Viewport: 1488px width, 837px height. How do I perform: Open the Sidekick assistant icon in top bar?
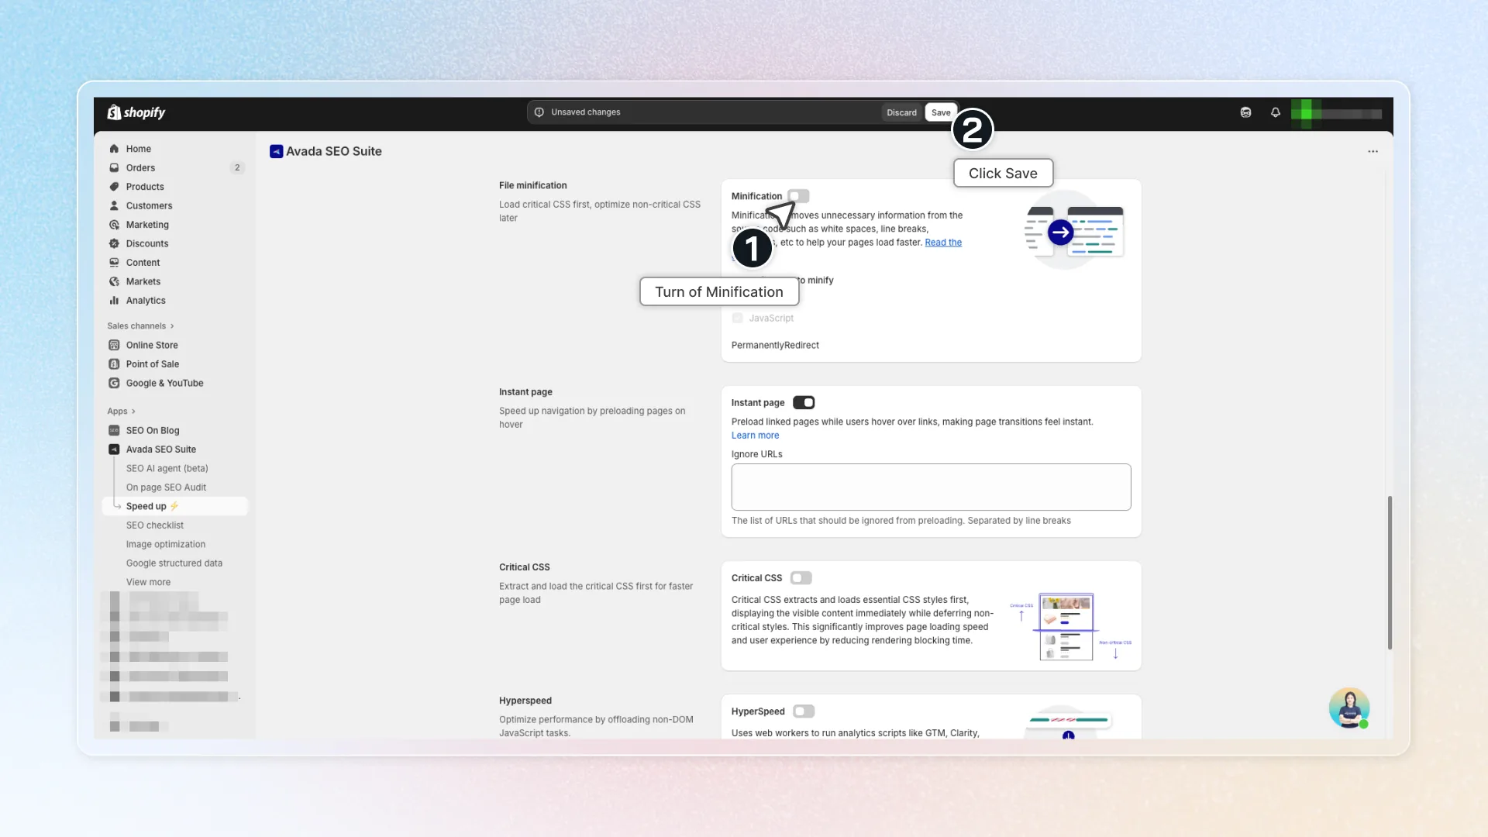pyautogui.click(x=1245, y=112)
